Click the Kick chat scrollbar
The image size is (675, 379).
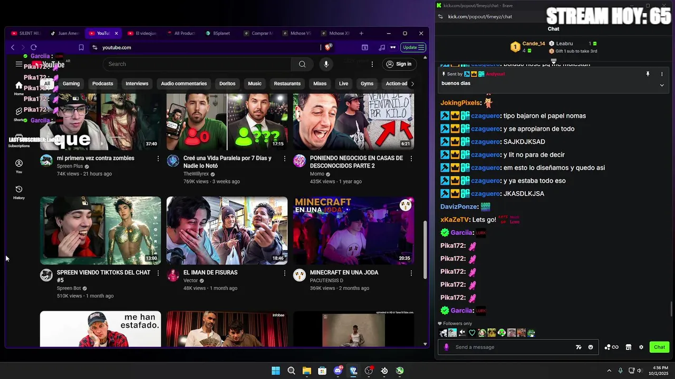[x=671, y=309]
